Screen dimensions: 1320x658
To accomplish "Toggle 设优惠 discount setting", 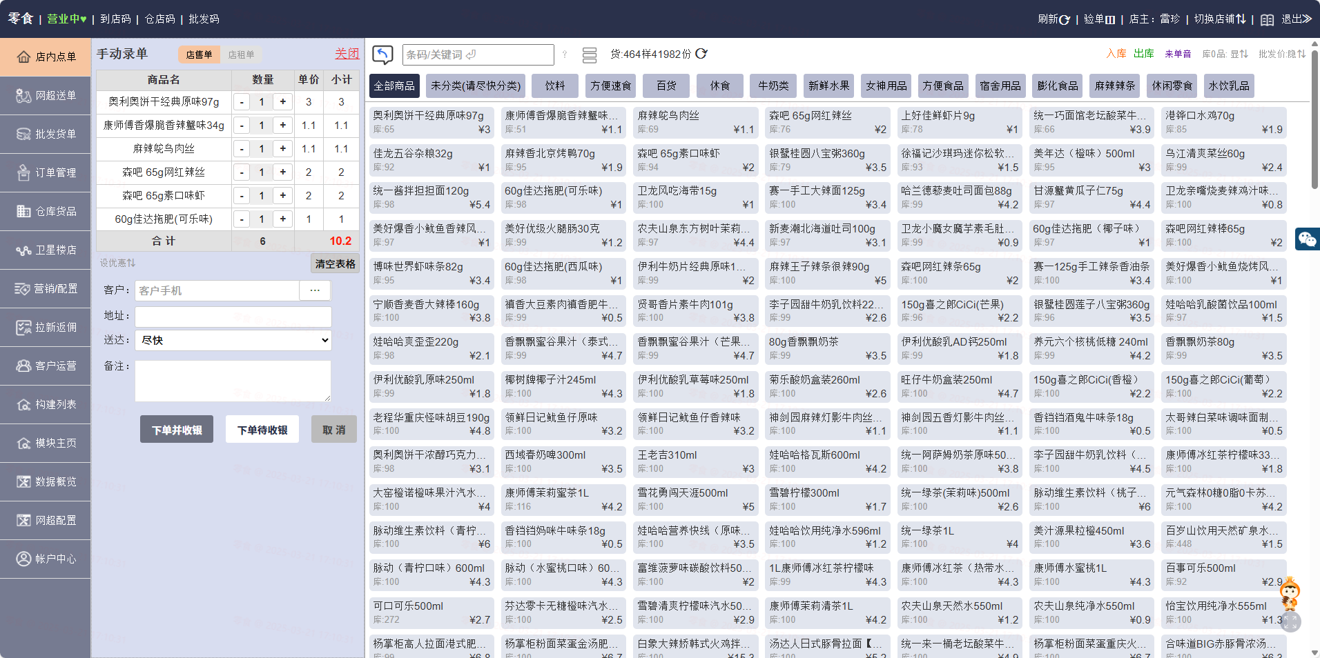I will tap(117, 263).
